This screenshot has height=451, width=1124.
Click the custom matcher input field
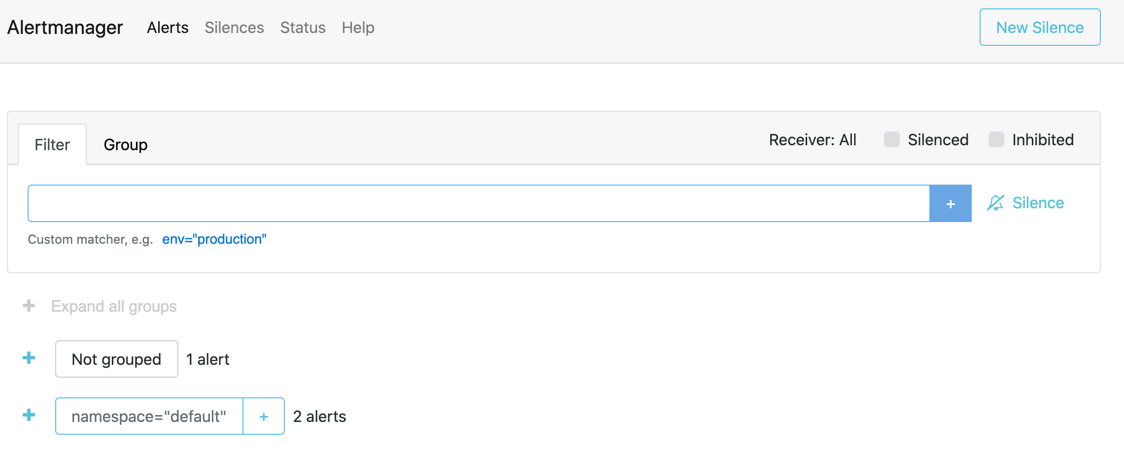tap(443, 203)
